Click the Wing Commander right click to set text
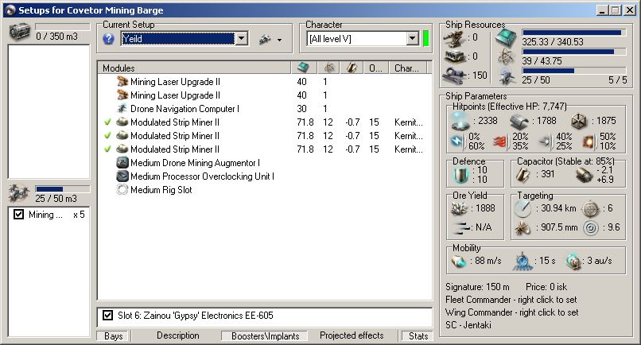Screen dimensions: 641x345 click(512, 312)
